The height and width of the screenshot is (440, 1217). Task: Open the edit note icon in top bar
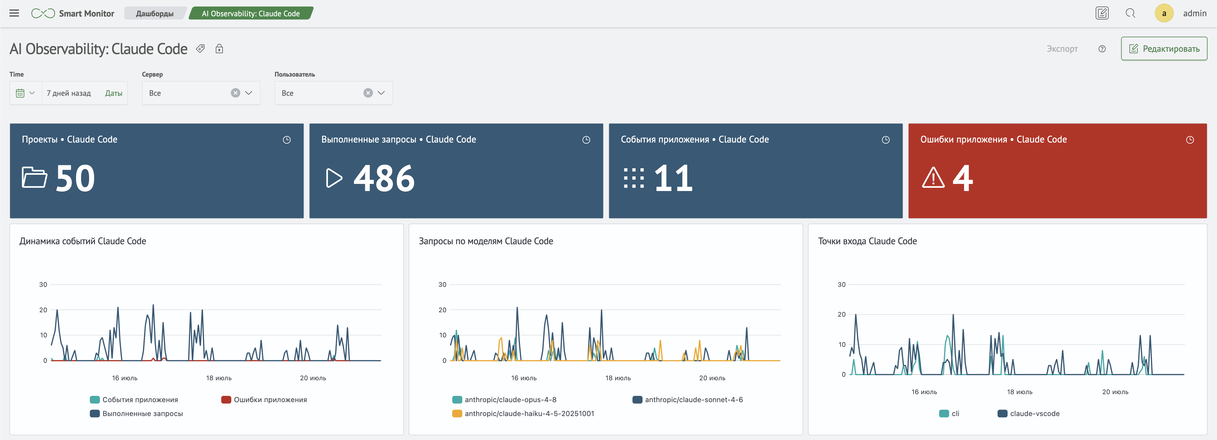tap(1102, 13)
